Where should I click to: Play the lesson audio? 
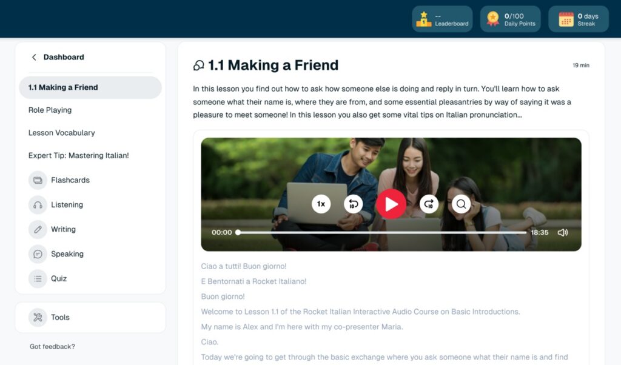coord(391,204)
